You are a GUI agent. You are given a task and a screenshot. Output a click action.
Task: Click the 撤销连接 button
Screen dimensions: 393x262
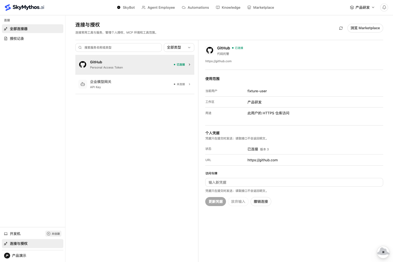261,202
